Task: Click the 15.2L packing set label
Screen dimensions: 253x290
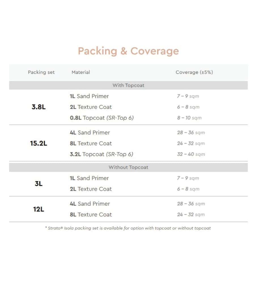Action: pyautogui.click(x=39, y=143)
